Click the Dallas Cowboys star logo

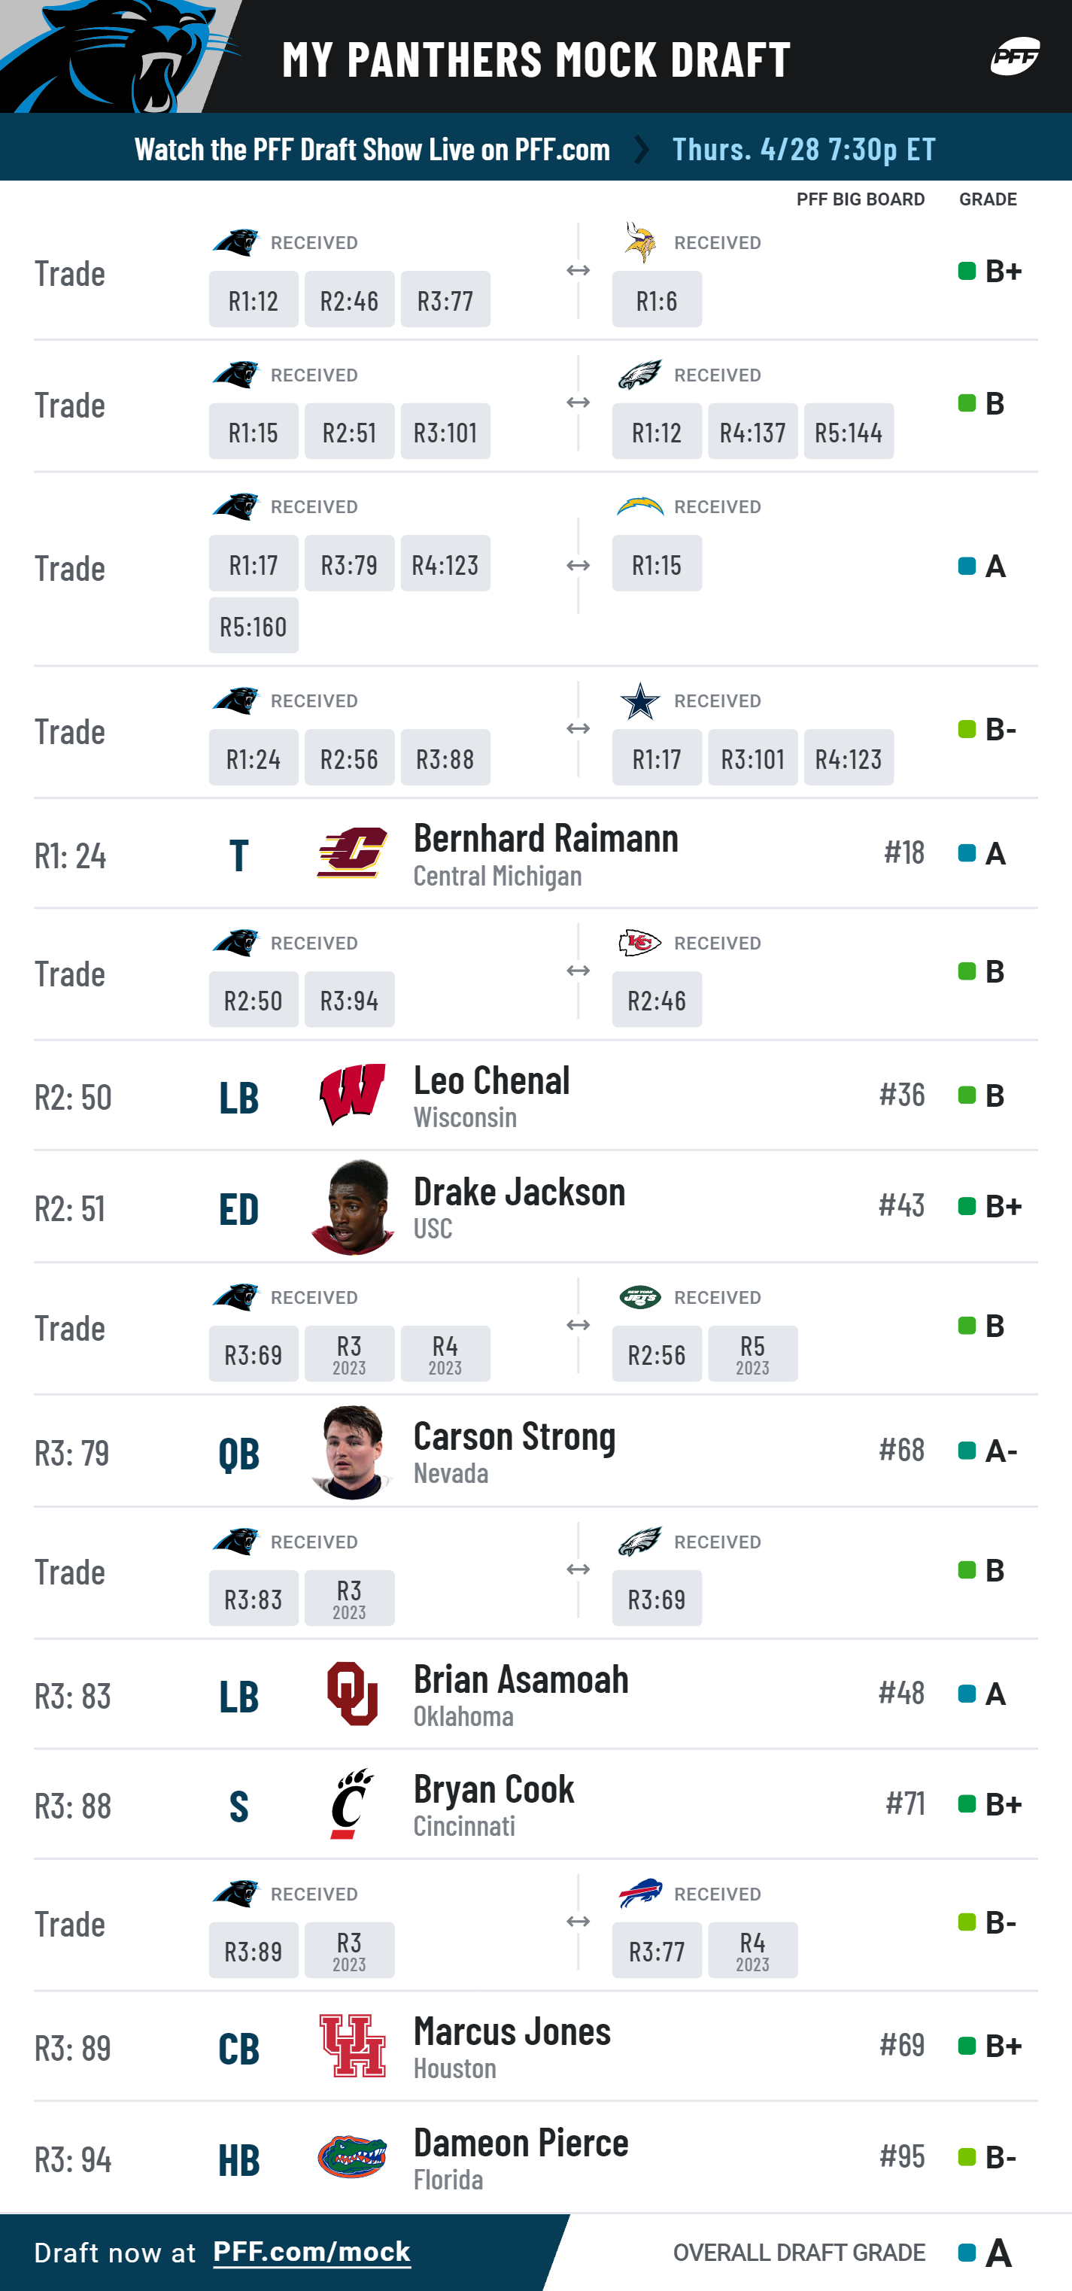[640, 702]
